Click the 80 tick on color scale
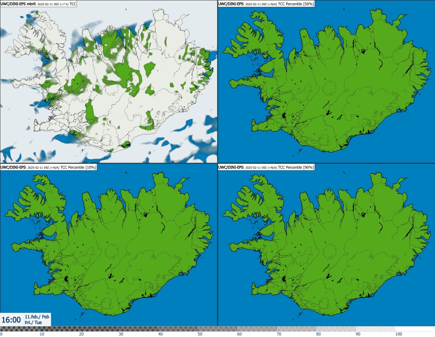 click(318, 334)
